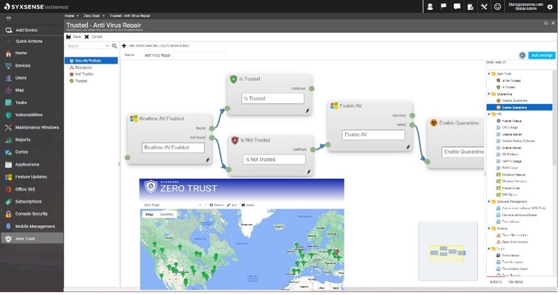560x295 pixels.
Task: Click the Reports chart icon
Action: pos(8,140)
